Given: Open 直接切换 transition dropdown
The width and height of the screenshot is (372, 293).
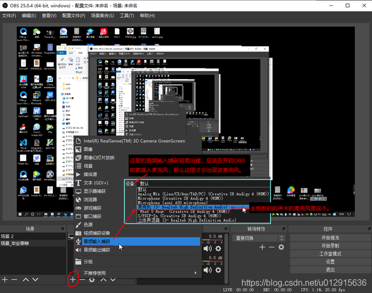Looking at the screenshot, I should (x=258, y=238).
